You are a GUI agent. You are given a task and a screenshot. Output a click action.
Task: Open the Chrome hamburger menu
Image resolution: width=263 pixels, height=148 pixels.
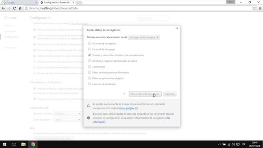260,8
